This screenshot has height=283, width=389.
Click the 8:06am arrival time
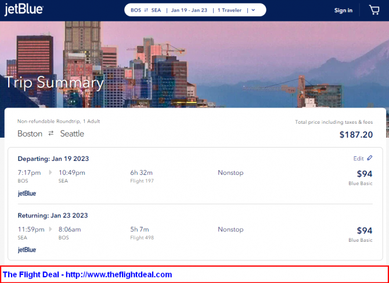70,229
